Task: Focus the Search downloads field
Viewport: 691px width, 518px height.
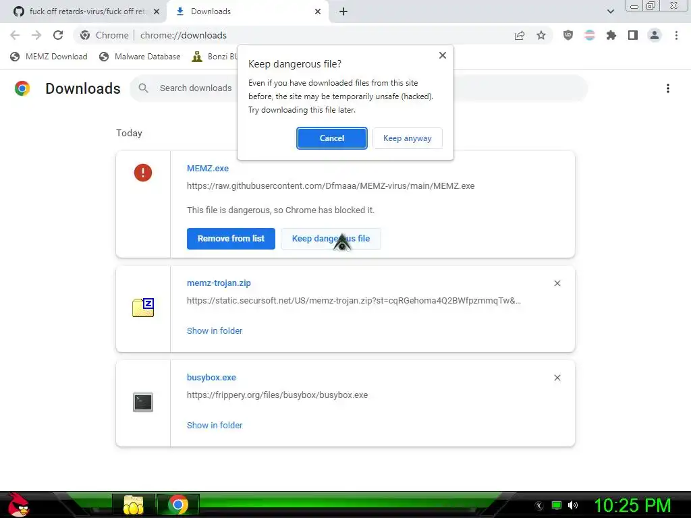Action: tap(359, 88)
